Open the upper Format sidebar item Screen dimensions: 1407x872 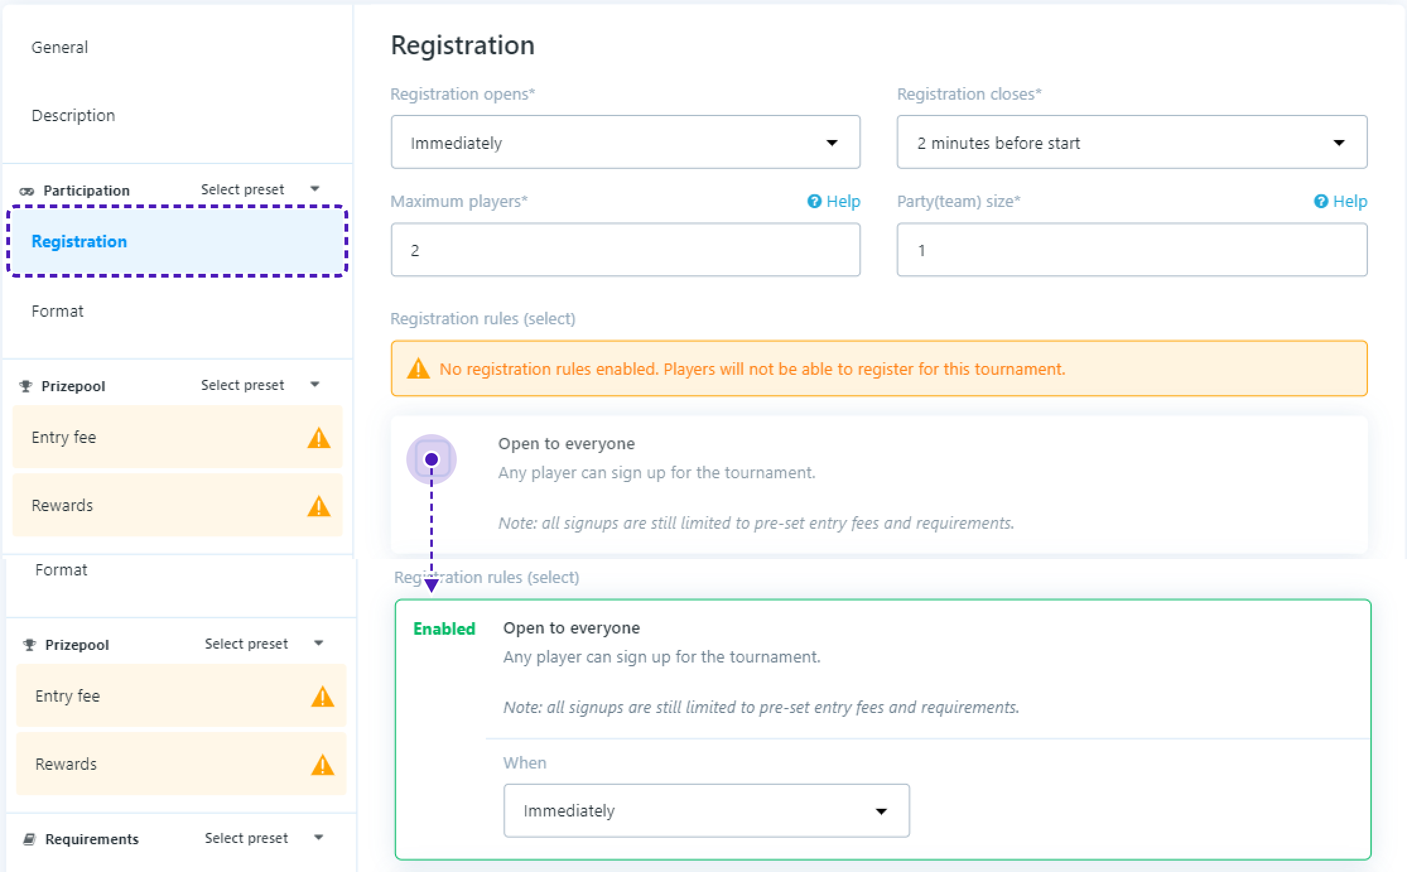[57, 311]
